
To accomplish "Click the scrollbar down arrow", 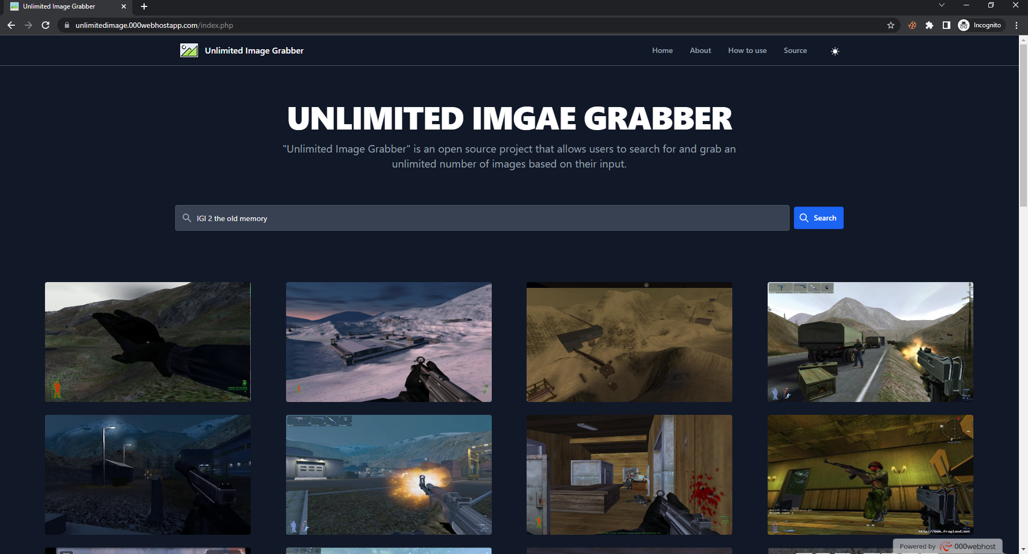I will click(1023, 550).
